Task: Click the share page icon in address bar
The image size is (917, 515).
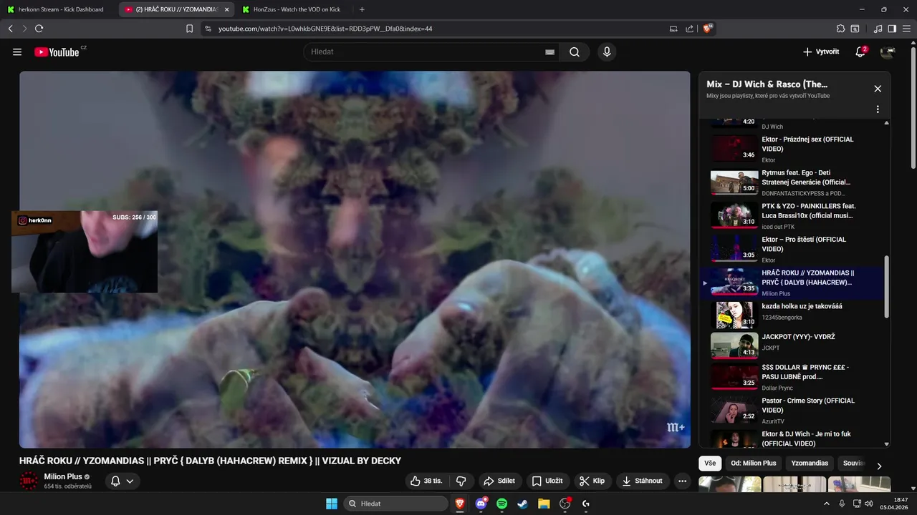Action: 689,29
